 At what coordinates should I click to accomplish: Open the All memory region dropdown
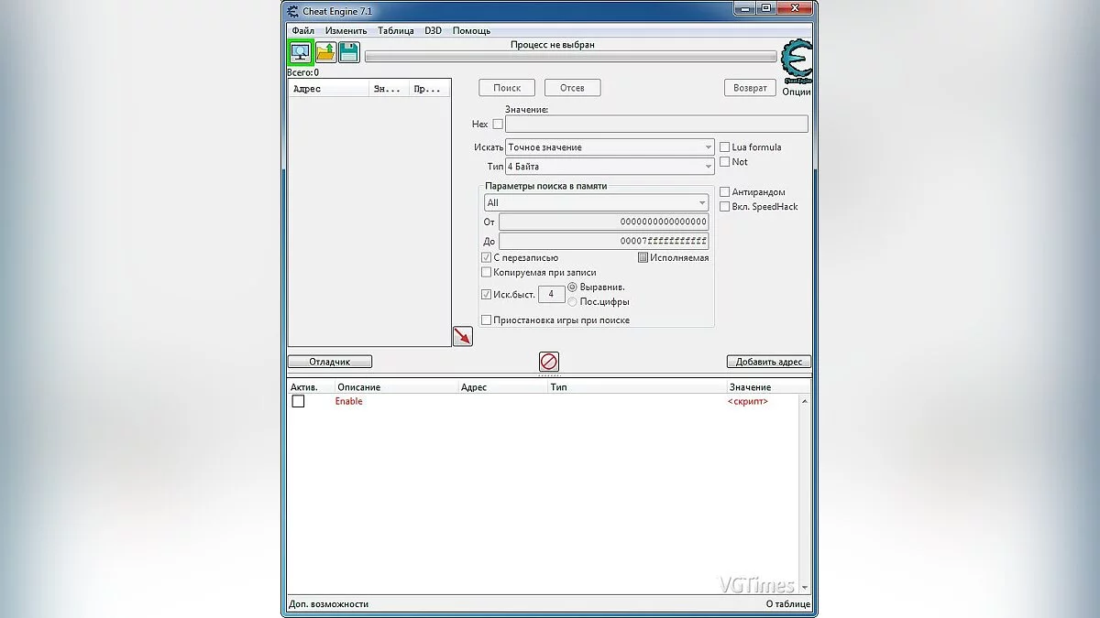(596, 203)
